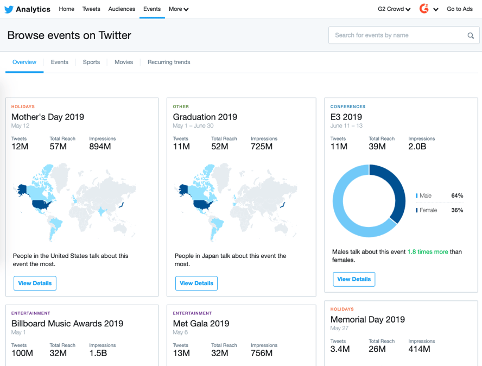Open the Movies tab
Image resolution: width=482 pixels, height=366 pixels.
(x=124, y=62)
